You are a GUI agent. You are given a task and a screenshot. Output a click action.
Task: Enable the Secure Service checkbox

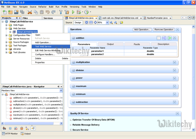pyautogui.click(x=71, y=130)
